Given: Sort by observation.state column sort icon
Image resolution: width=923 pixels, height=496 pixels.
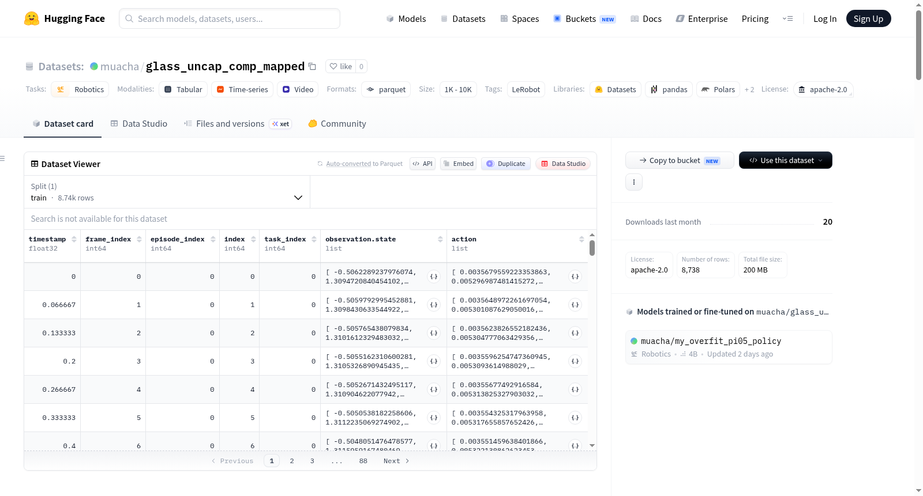Looking at the screenshot, I should pyautogui.click(x=440, y=239).
